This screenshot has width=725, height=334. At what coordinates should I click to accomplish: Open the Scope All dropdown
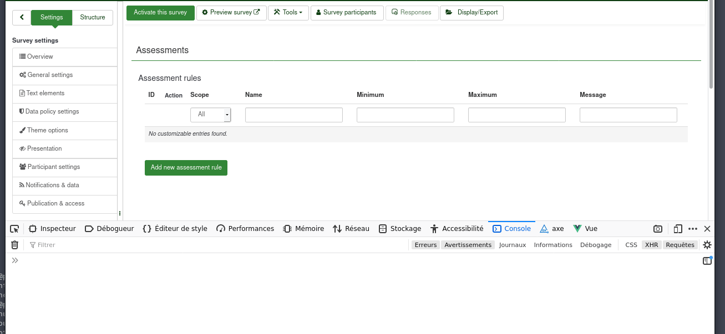tap(211, 115)
